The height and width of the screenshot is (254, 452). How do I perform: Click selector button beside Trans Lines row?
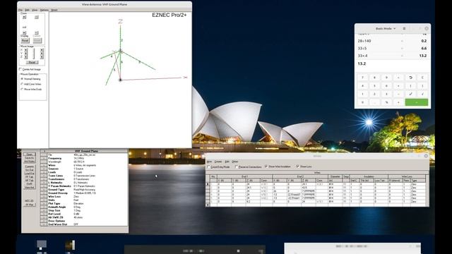point(44,176)
